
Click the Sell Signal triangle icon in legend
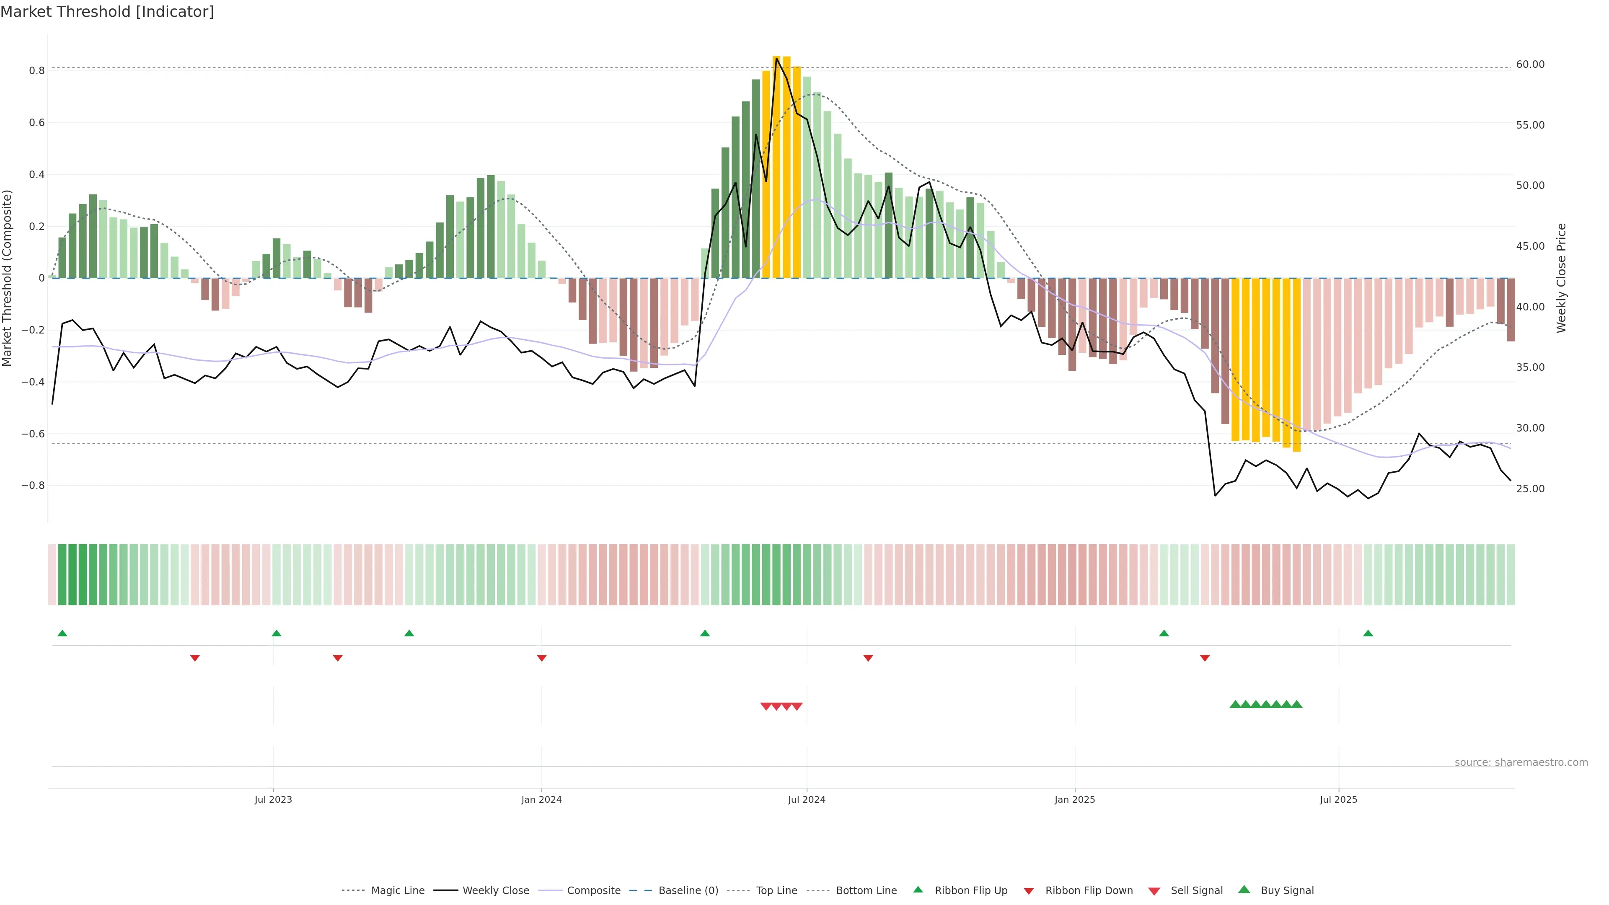1154,891
